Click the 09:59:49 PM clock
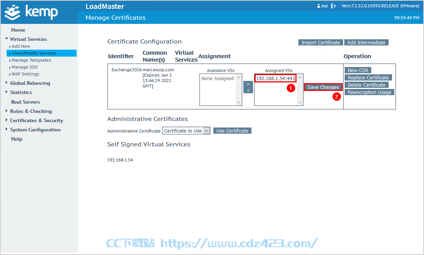 407,18
